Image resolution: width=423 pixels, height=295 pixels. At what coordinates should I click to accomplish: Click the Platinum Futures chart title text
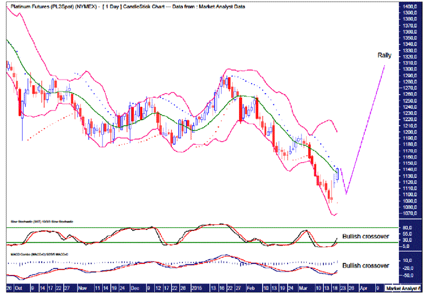pyautogui.click(x=128, y=6)
